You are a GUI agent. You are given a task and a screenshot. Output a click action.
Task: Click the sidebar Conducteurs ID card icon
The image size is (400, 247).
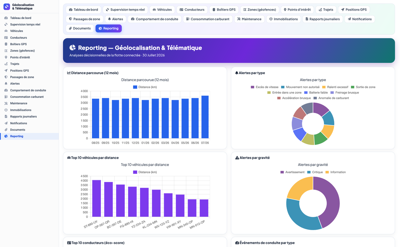click(6, 38)
